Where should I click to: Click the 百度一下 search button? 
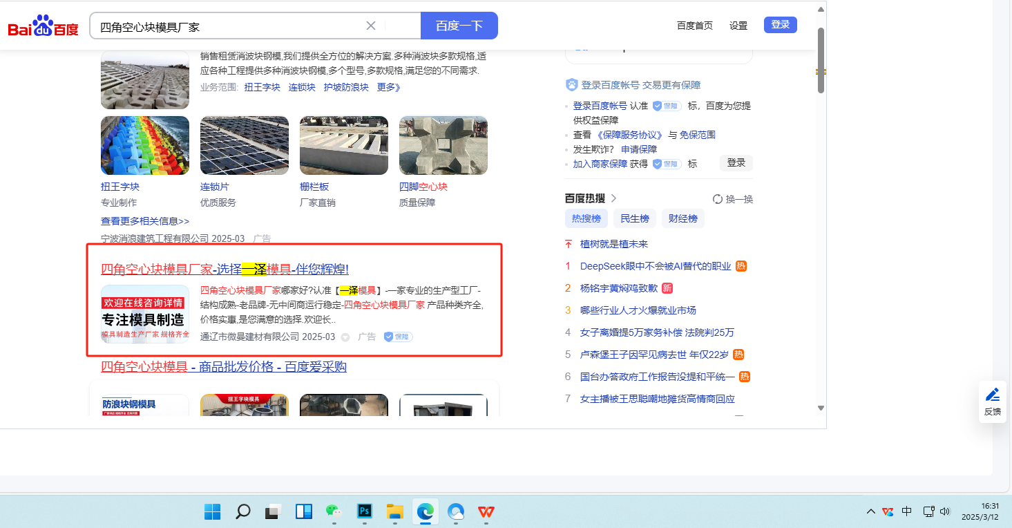[x=459, y=26]
